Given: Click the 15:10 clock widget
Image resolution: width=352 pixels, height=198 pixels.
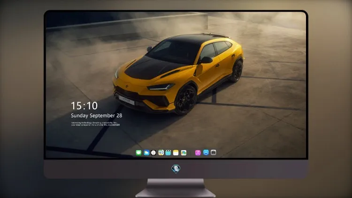Looking at the screenshot, I should tap(84, 106).
